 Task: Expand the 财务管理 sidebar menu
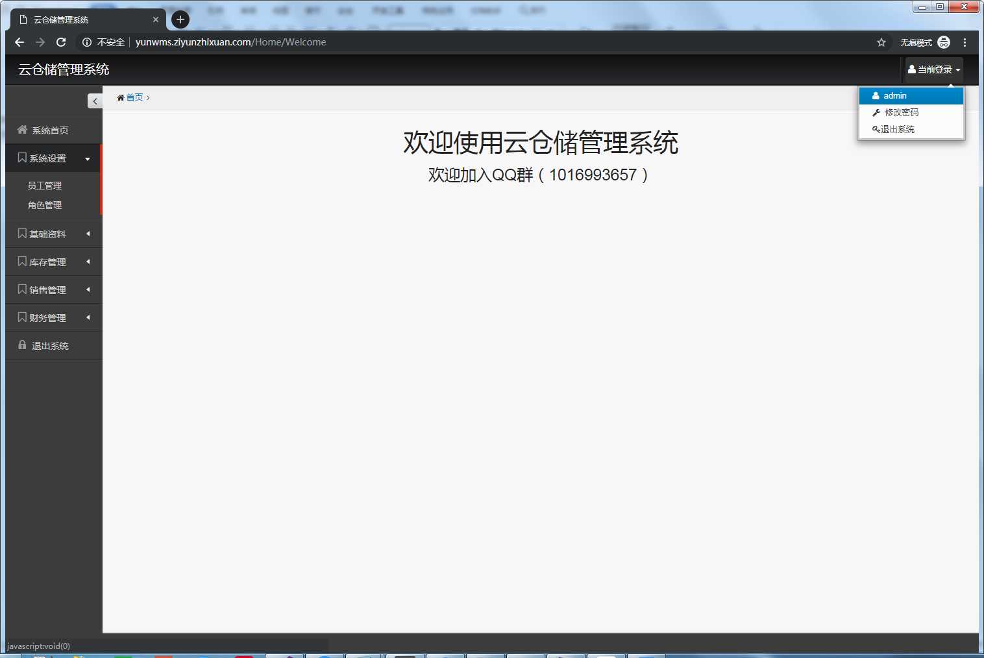pyautogui.click(x=54, y=317)
